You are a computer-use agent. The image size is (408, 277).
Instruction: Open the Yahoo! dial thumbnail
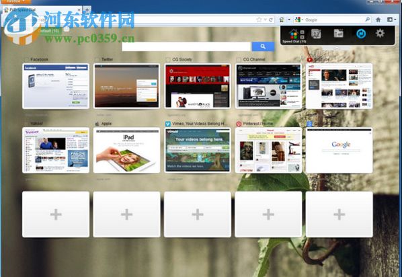[x=56, y=150]
